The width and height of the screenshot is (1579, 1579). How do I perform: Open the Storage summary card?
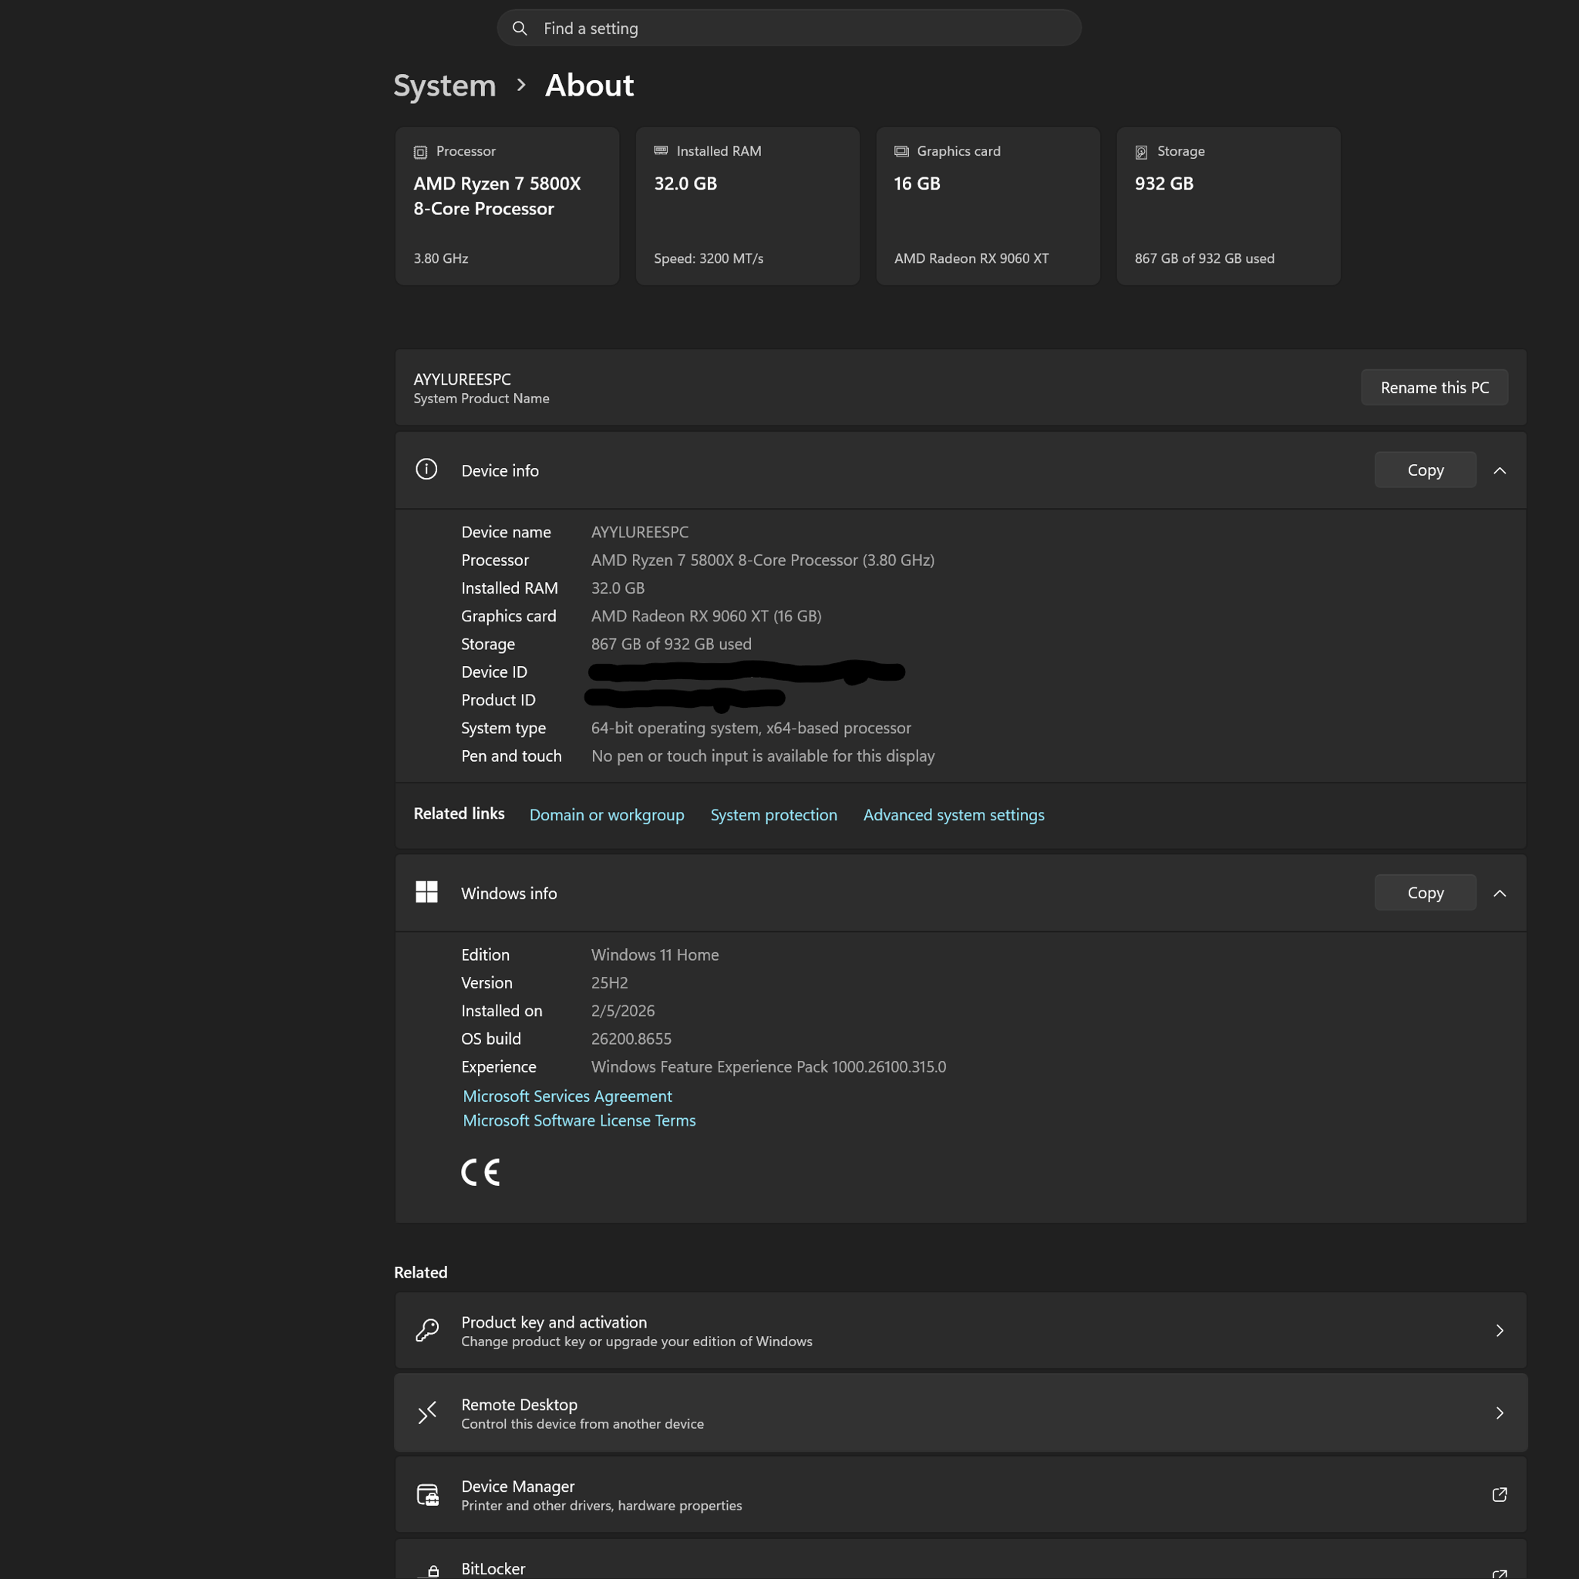(1227, 206)
